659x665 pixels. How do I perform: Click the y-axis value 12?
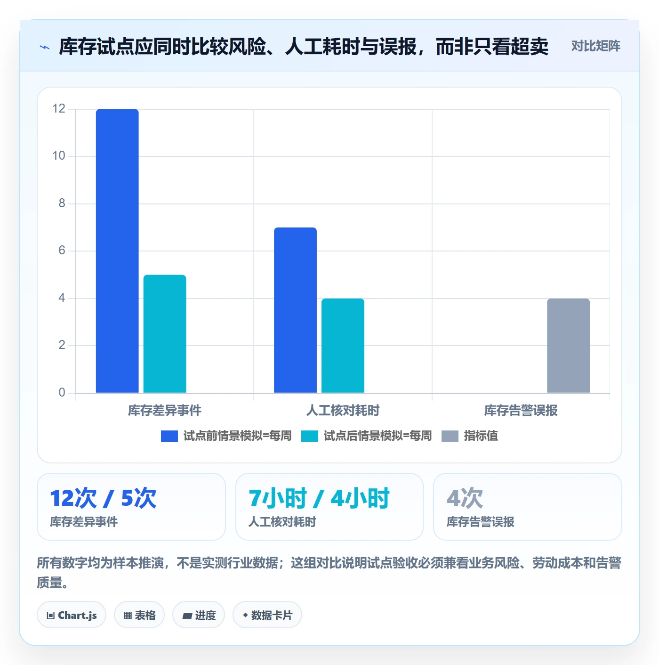59,109
